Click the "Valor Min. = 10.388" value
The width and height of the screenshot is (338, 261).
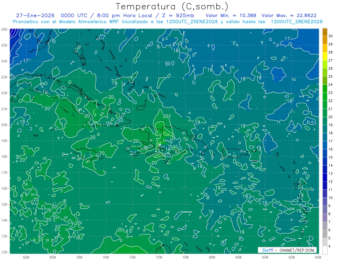pos(231,15)
